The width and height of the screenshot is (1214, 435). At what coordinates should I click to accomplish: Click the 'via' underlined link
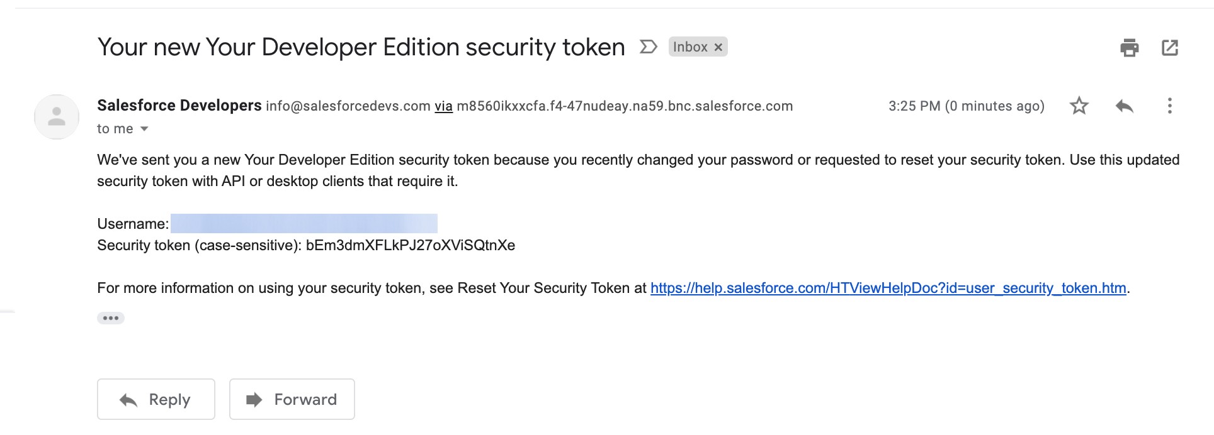tap(443, 106)
